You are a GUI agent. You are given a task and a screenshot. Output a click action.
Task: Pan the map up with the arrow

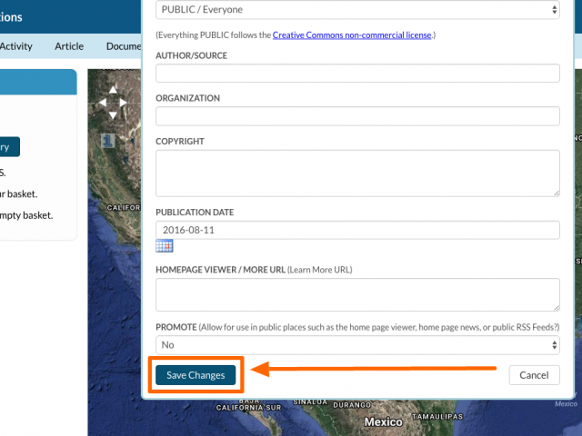[x=113, y=92]
